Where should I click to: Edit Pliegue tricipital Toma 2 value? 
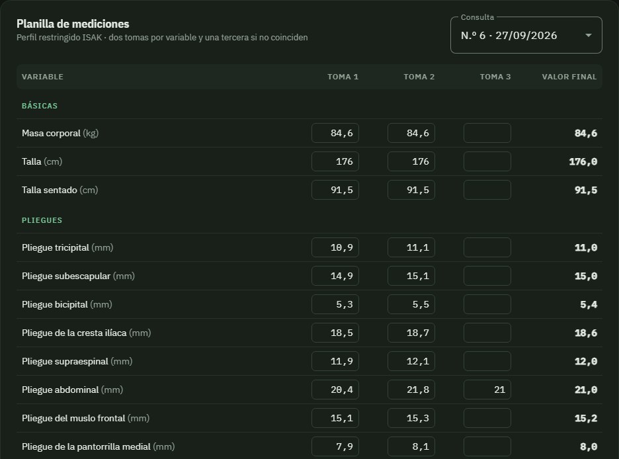(x=411, y=247)
